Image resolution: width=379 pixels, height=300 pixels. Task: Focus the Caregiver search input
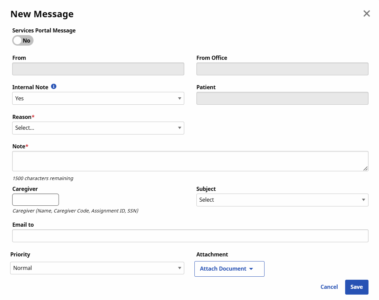click(x=36, y=200)
